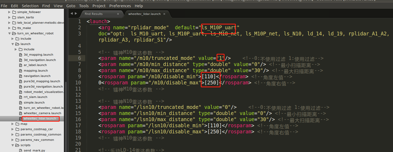Viewport: 393px width, 152px height.
Task: Open the File menu
Action: tap(4, 6)
